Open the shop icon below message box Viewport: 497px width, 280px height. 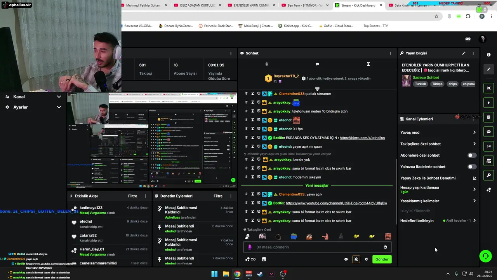coord(264,259)
